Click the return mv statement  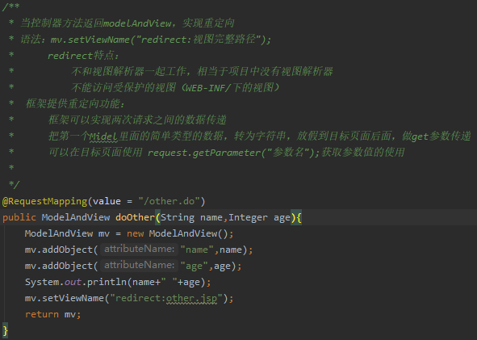[x=53, y=314]
